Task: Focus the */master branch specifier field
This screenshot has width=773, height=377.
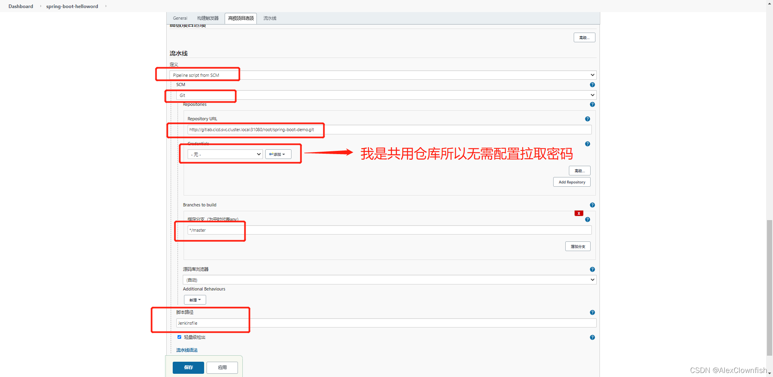Action: [389, 230]
